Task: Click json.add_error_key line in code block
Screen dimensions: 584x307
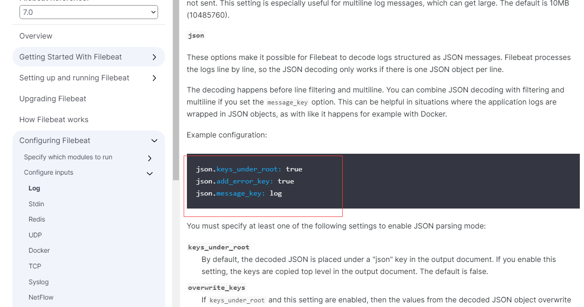Action: tap(245, 181)
